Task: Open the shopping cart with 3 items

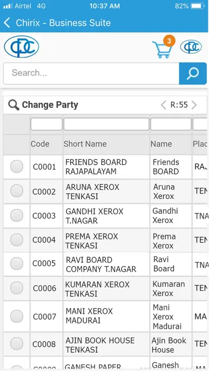Action: coord(162,49)
